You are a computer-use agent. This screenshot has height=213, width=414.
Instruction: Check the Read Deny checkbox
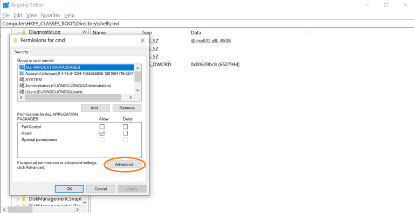pos(126,133)
